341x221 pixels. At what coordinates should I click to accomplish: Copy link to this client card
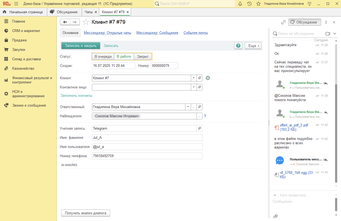coord(283,22)
